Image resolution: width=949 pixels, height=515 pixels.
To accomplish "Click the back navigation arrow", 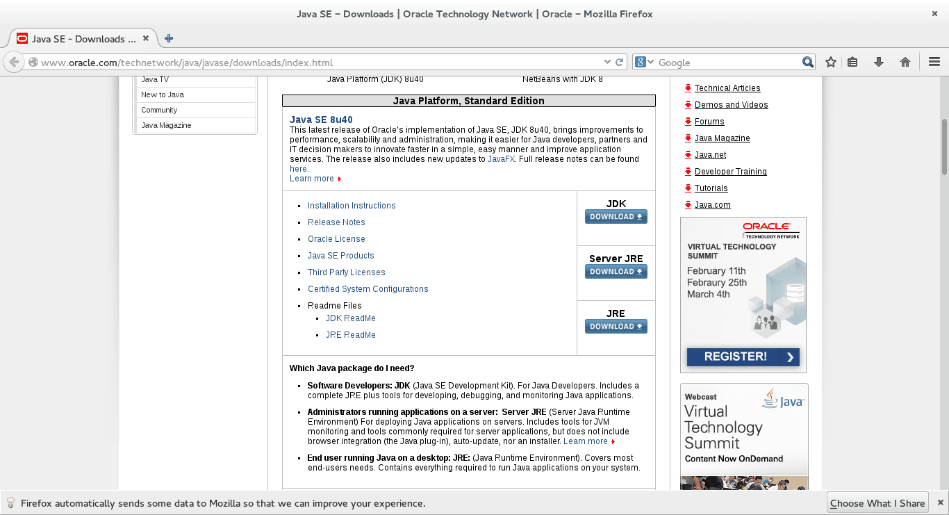I will pos(14,62).
